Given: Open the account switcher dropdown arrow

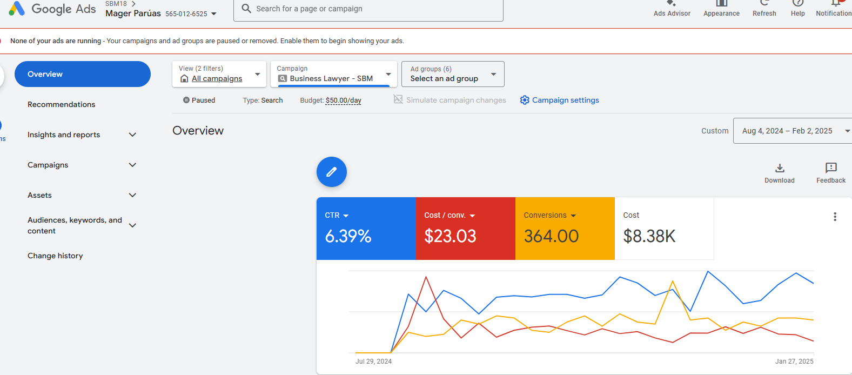Looking at the screenshot, I should coord(214,14).
